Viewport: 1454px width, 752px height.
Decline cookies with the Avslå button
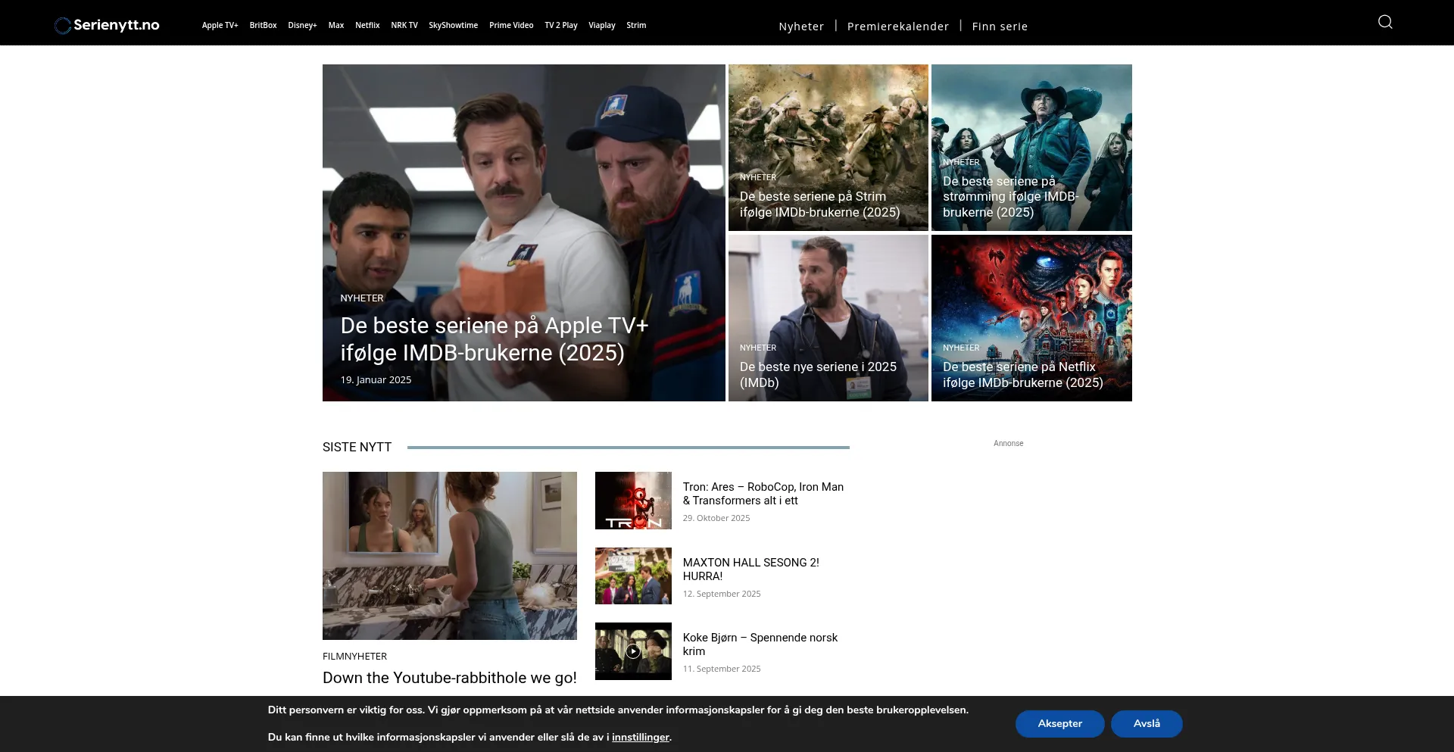coord(1147,723)
